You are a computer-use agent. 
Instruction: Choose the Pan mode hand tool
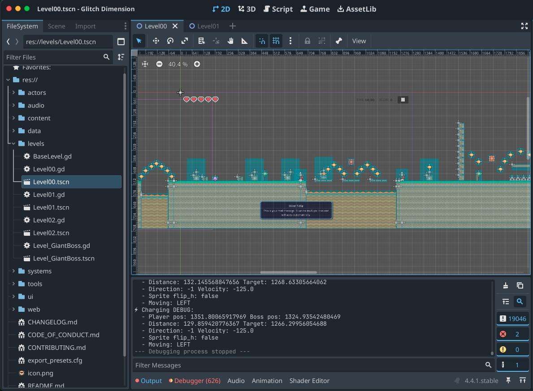click(x=230, y=41)
